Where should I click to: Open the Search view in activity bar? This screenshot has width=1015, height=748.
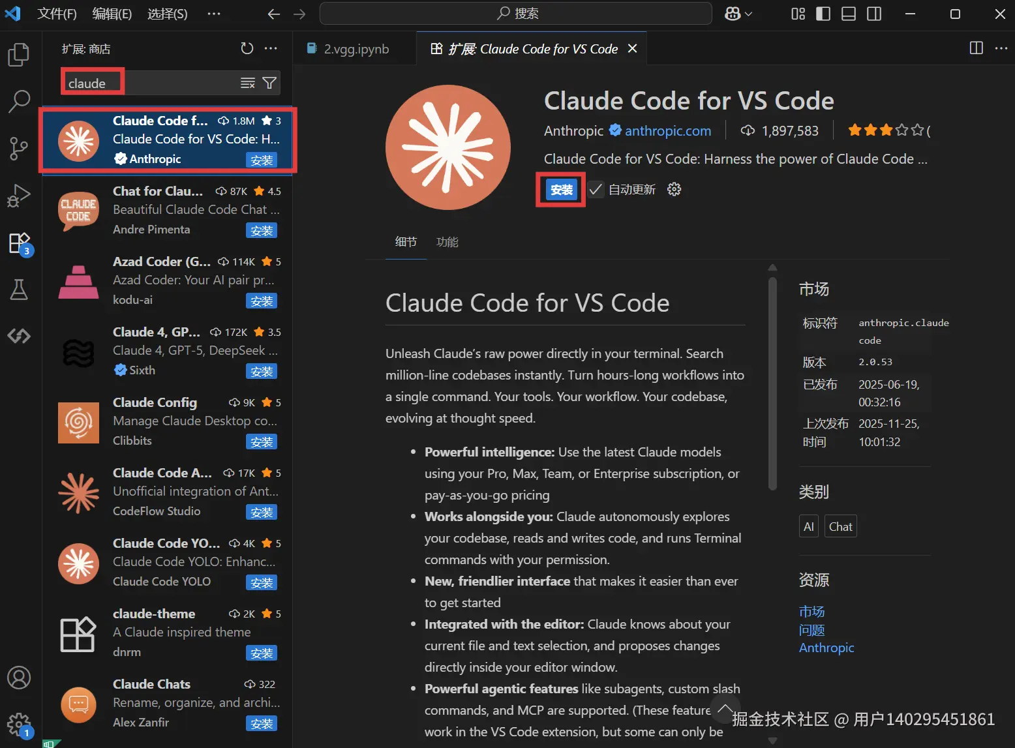[x=19, y=101]
